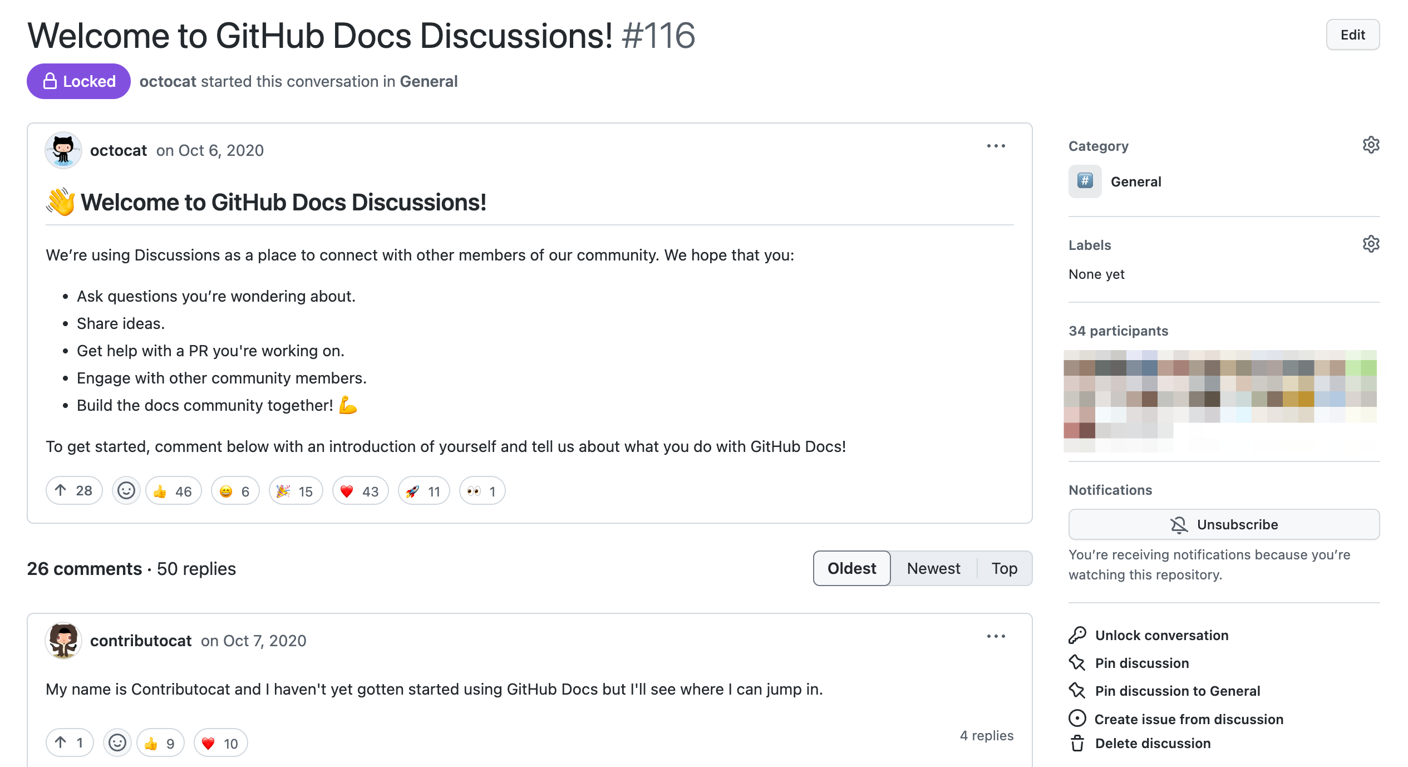Click the Create issue from discussion icon
1408x767 pixels.
coord(1076,720)
